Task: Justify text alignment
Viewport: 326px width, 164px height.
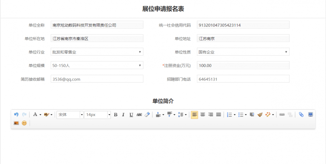Action: (218, 115)
